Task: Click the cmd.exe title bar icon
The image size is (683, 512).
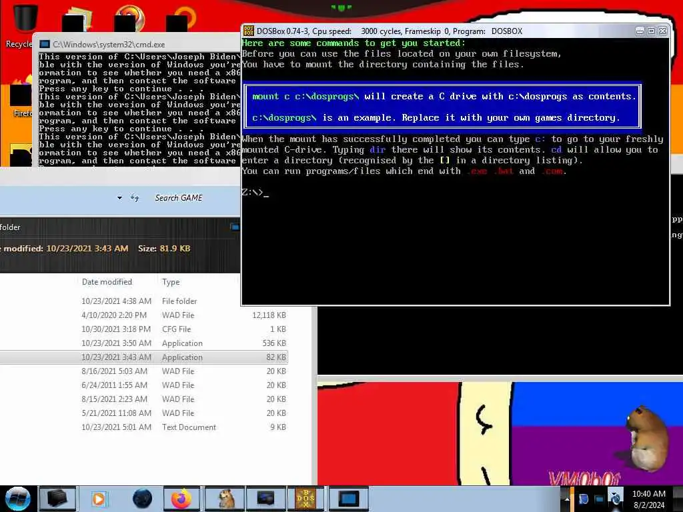Action: point(45,45)
